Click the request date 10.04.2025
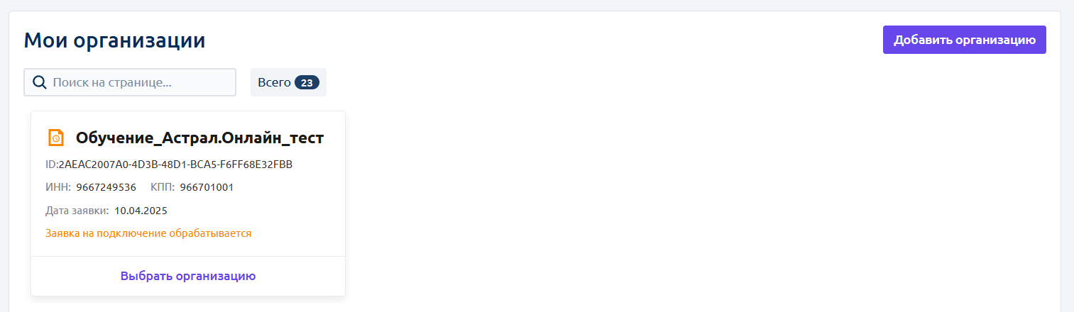This screenshot has width=1074, height=312. click(x=141, y=211)
